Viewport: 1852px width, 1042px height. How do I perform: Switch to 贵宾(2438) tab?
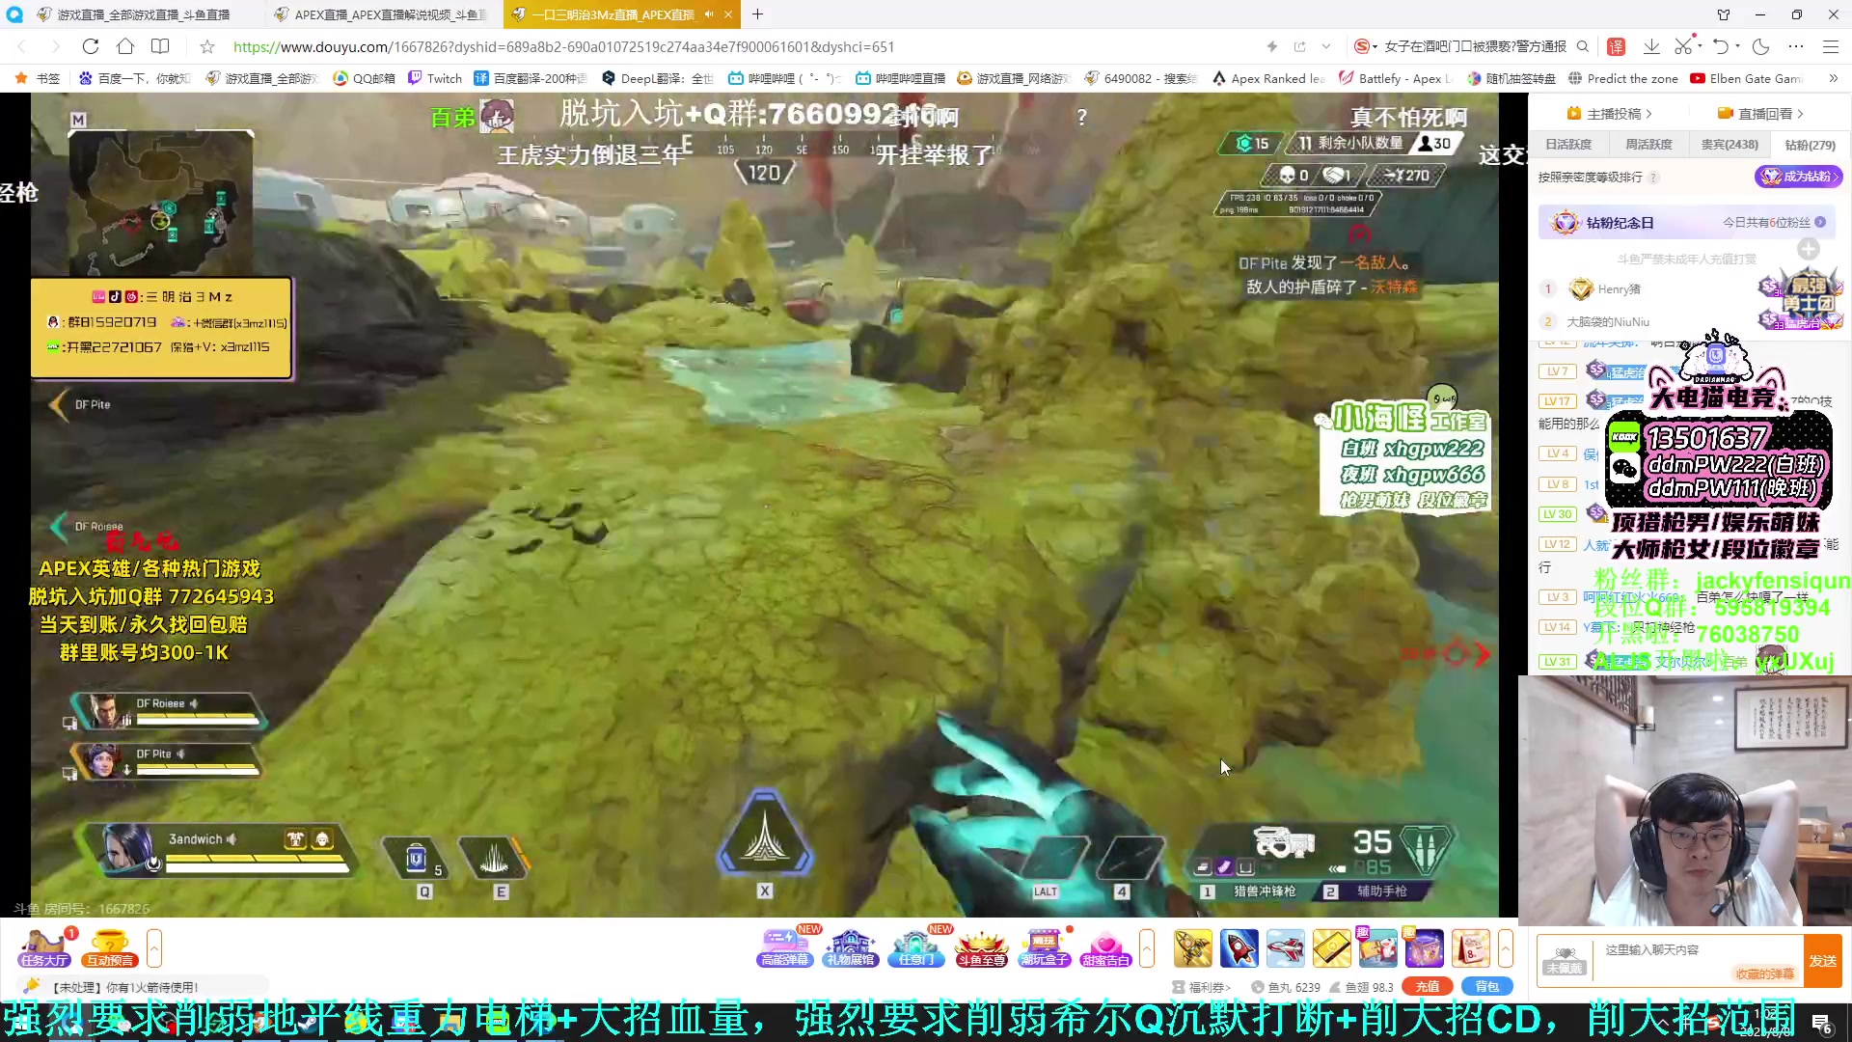1729,145
